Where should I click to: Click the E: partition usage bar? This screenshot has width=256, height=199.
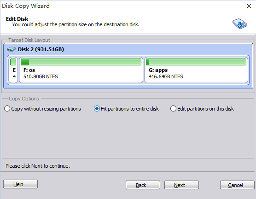point(13,62)
